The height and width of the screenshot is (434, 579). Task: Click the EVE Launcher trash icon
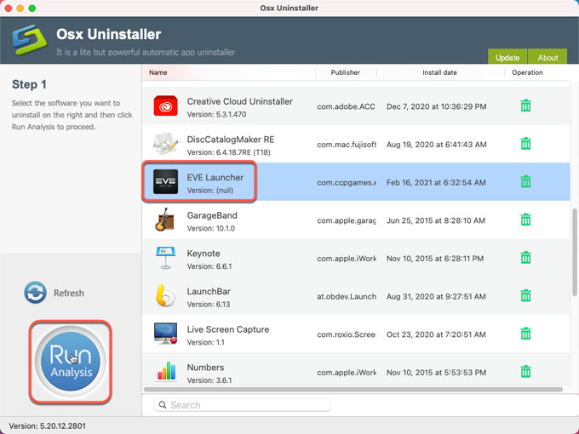point(525,181)
